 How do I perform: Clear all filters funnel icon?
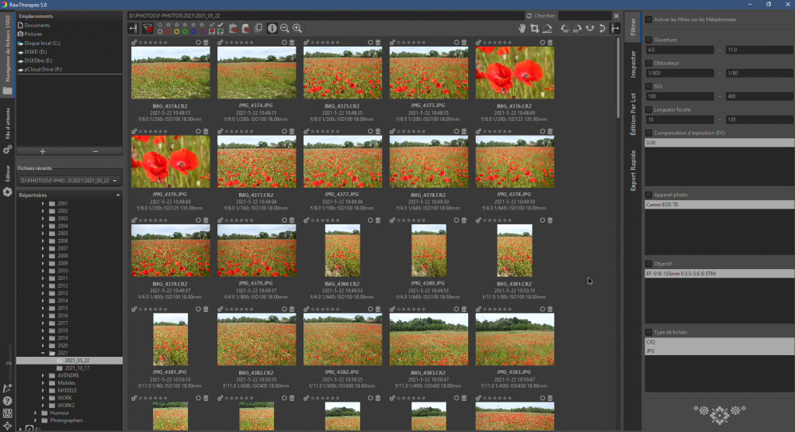tap(148, 29)
